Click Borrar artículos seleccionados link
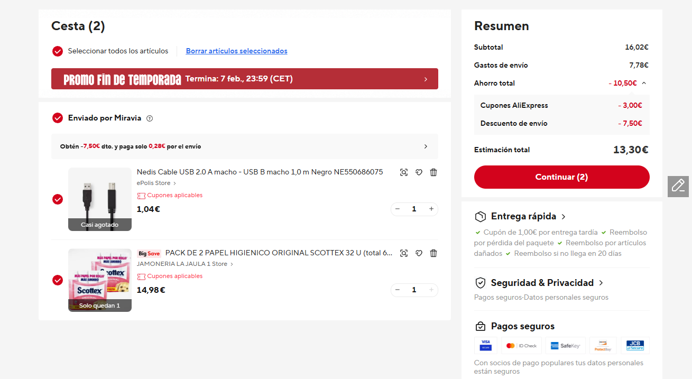Image resolution: width=692 pixels, height=379 pixels. [x=237, y=51]
